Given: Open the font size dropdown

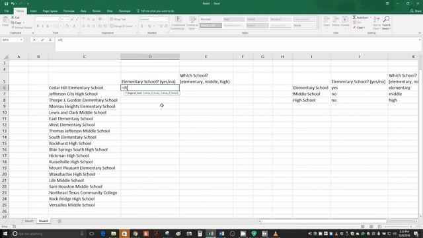Looking at the screenshot, I should [67, 19].
